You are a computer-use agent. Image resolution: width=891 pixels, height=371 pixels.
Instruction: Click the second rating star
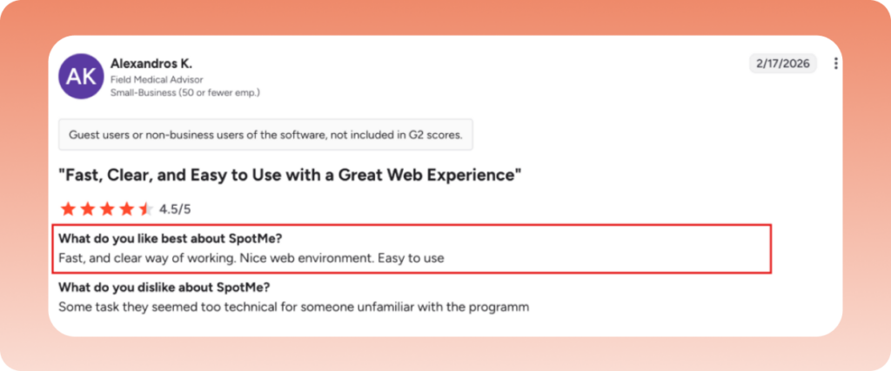88,209
